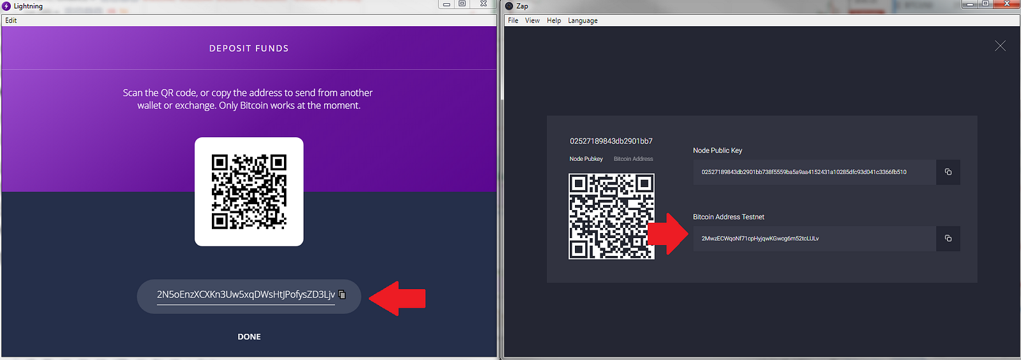Click the Node Public Key label in Zap
This screenshot has width=1021, height=360.
tap(717, 151)
